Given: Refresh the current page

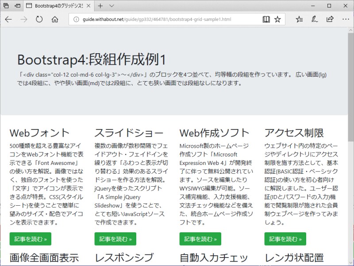Looking at the screenshot, I should tap(39, 20).
